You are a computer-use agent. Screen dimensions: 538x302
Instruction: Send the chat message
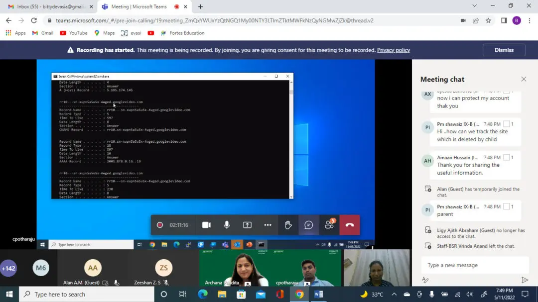(x=524, y=280)
